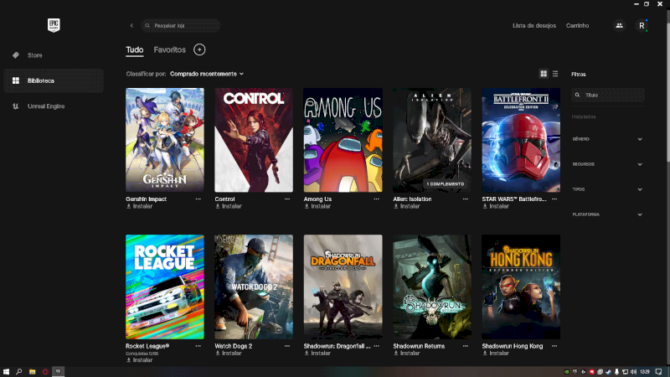Switch to the Favoritos tab
Image resolution: width=670 pixels, height=377 pixels.
point(169,50)
